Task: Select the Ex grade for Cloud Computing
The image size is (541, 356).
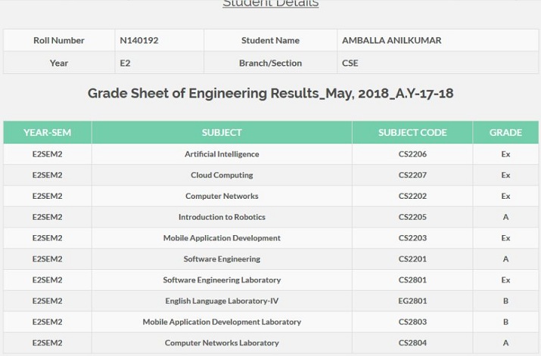Action: point(505,175)
